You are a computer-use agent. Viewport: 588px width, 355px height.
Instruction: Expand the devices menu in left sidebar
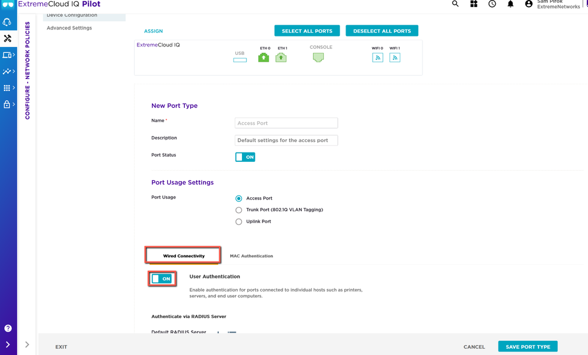tap(8, 55)
